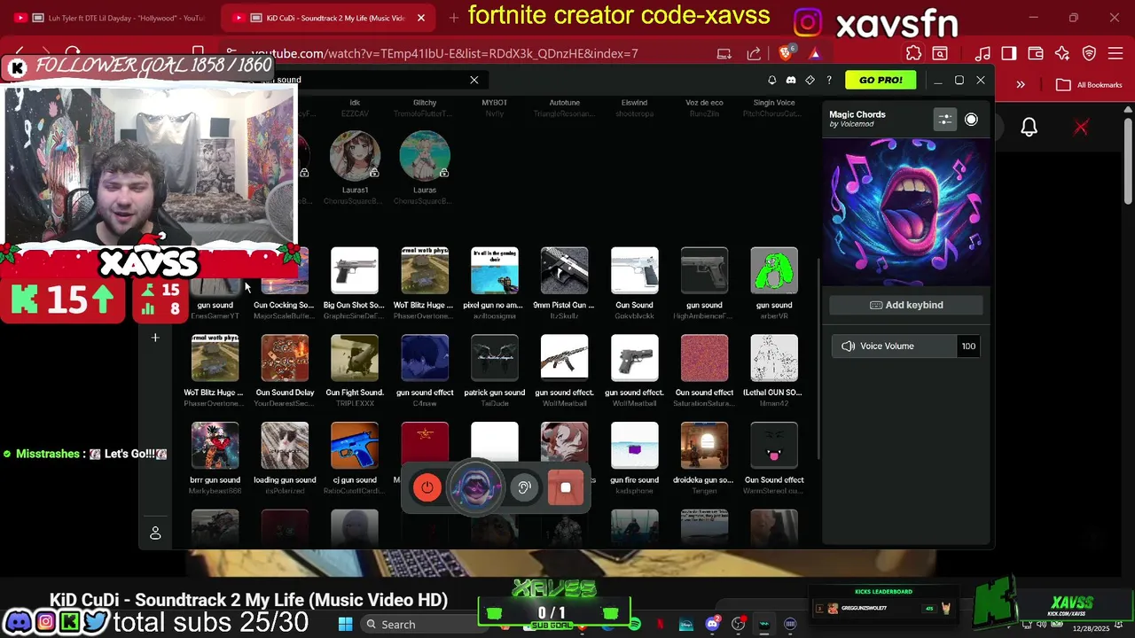The image size is (1135, 638).
Task: Play Gun sound effect by SaturationSatura
Action: pyautogui.click(x=704, y=358)
